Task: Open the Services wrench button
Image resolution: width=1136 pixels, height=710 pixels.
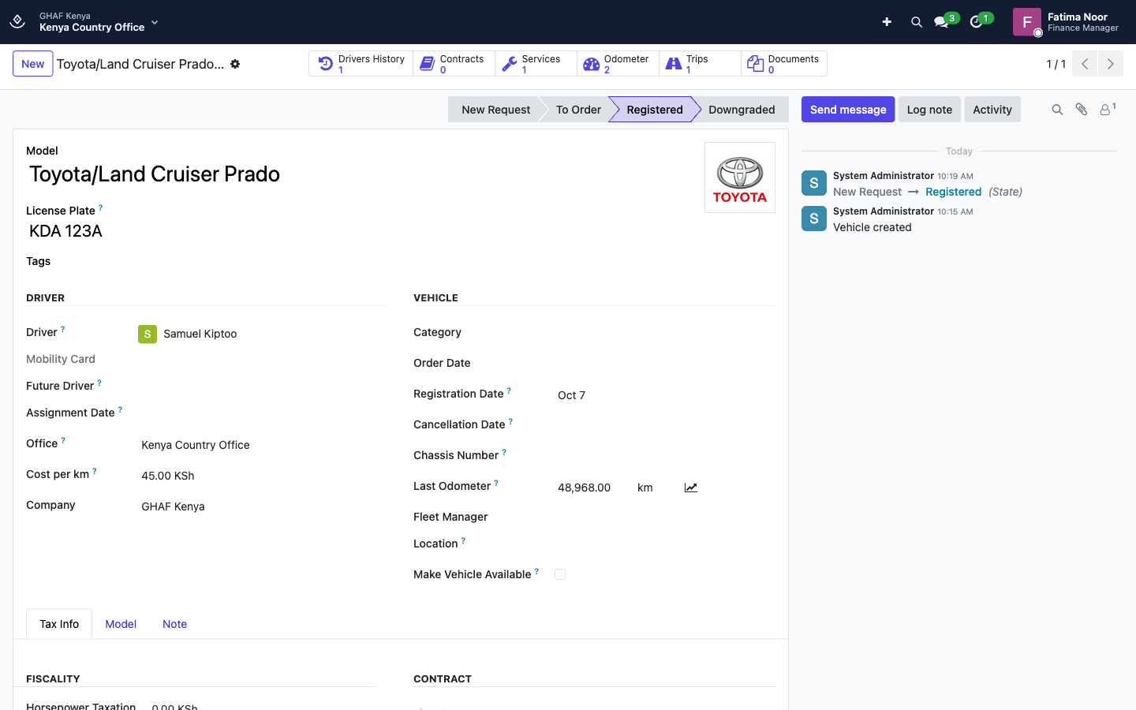Action: (536, 64)
